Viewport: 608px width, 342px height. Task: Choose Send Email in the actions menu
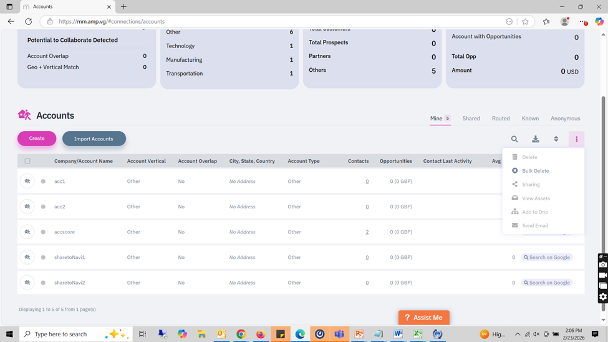point(534,226)
